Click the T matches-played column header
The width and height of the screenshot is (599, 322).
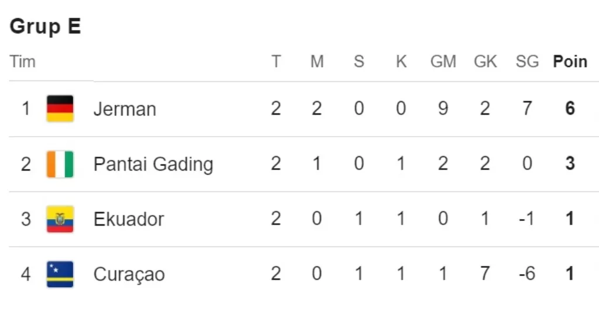276,61
